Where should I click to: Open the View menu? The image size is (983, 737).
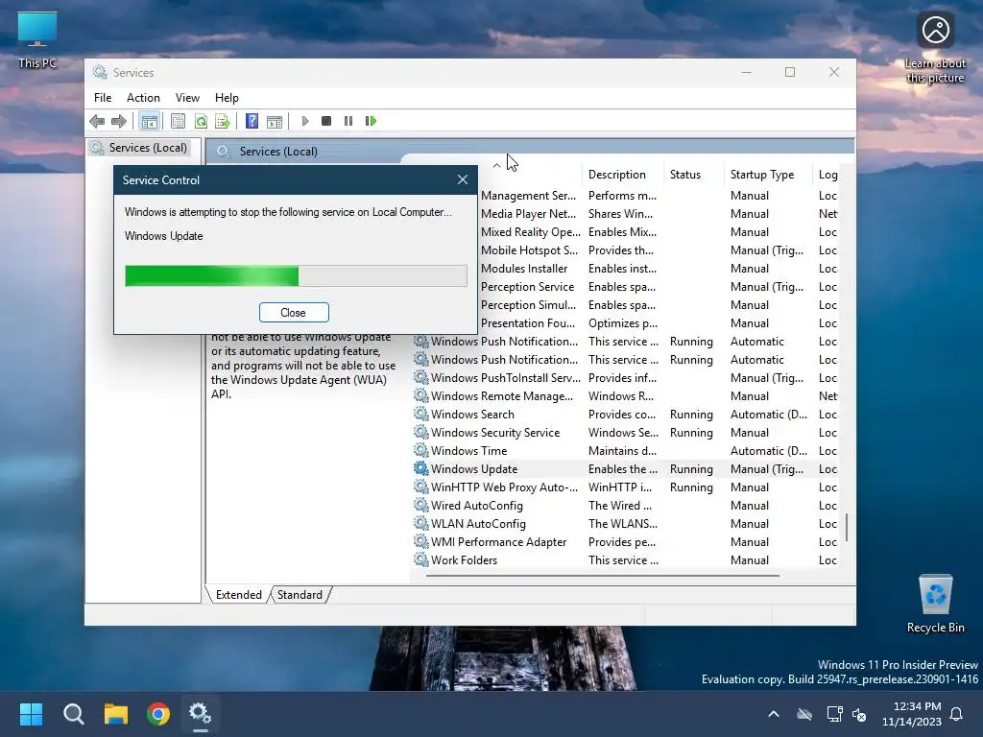coord(187,98)
